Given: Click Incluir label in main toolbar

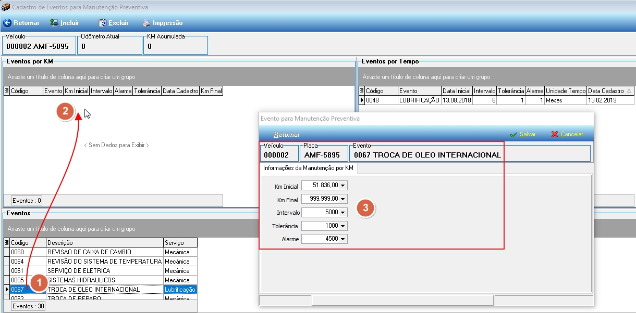Looking at the screenshot, I should [70, 23].
